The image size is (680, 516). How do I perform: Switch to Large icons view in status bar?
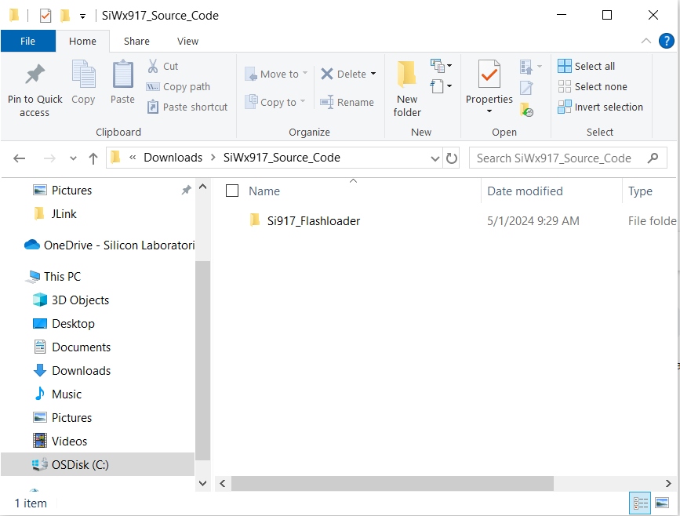point(662,503)
